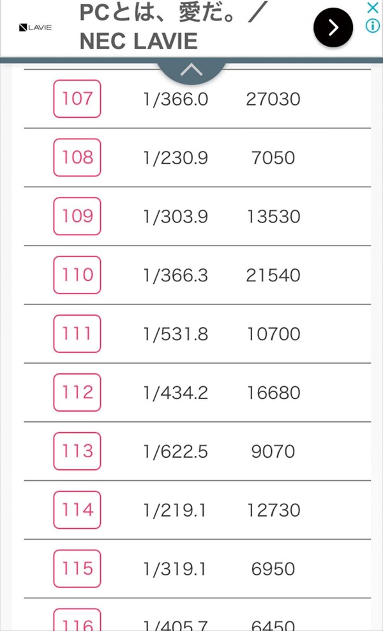
Task: Select machine number 107 badge
Action: pyautogui.click(x=77, y=98)
